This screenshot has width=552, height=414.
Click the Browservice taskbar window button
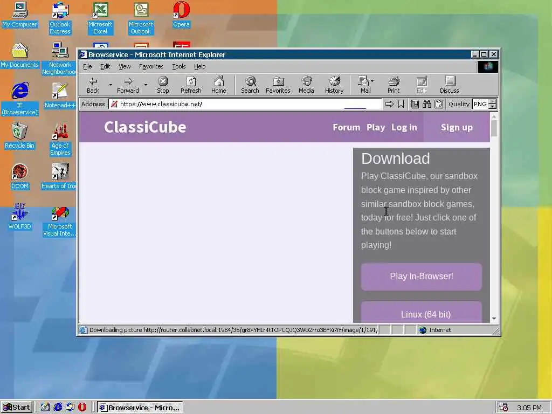pyautogui.click(x=140, y=408)
